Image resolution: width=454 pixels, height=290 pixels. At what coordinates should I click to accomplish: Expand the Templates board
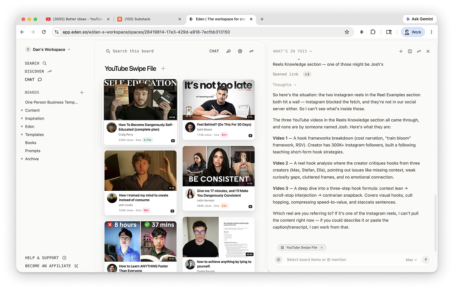pos(22,134)
